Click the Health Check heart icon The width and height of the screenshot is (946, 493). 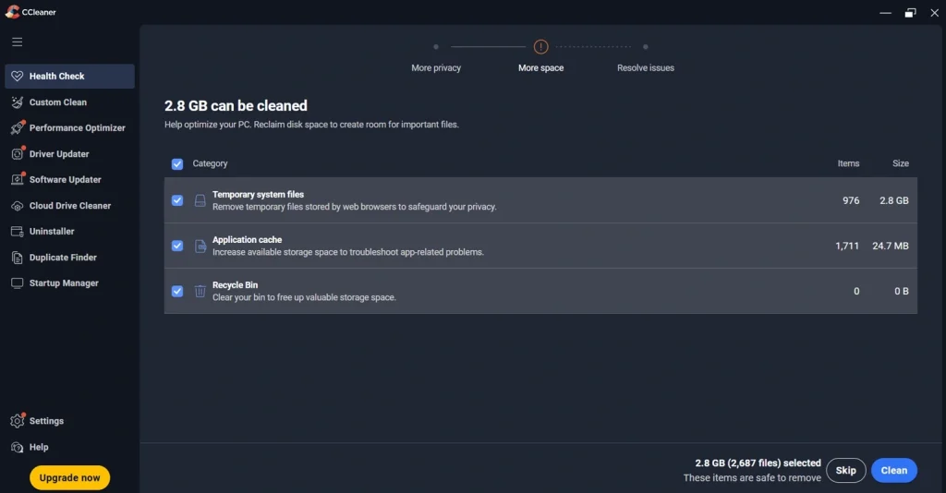pos(17,76)
